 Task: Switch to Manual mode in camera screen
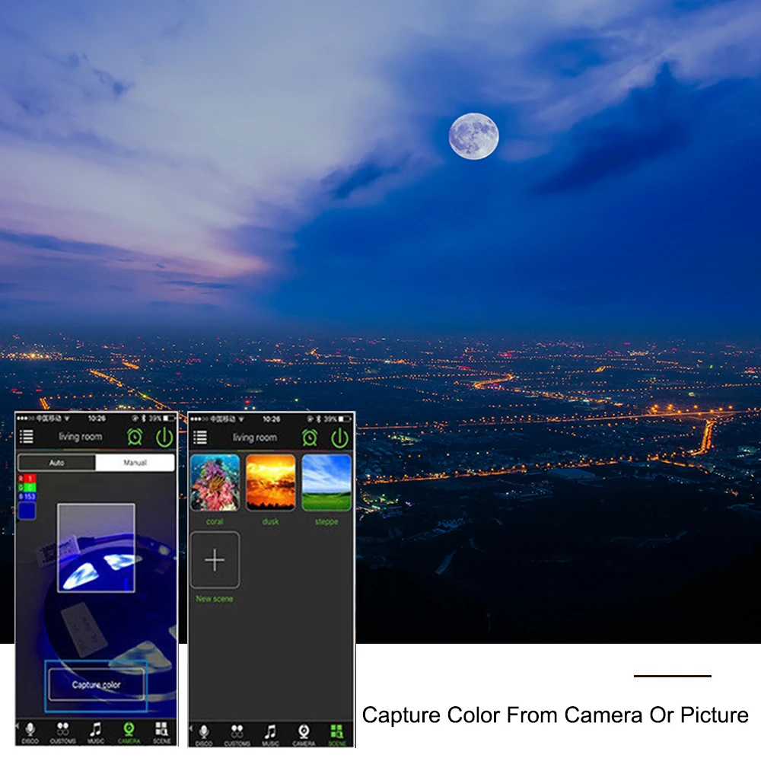pyautogui.click(x=135, y=463)
